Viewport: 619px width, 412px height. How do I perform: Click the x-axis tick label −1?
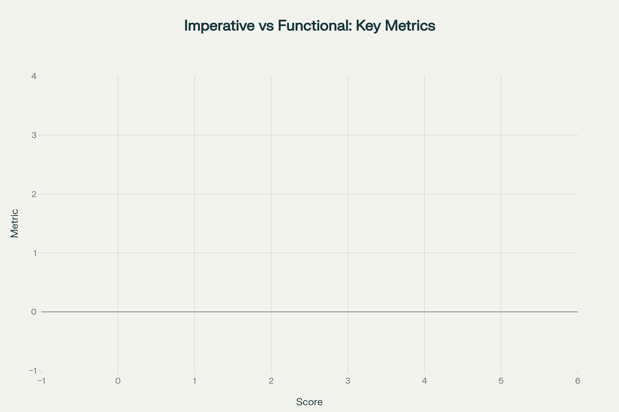pyautogui.click(x=41, y=381)
